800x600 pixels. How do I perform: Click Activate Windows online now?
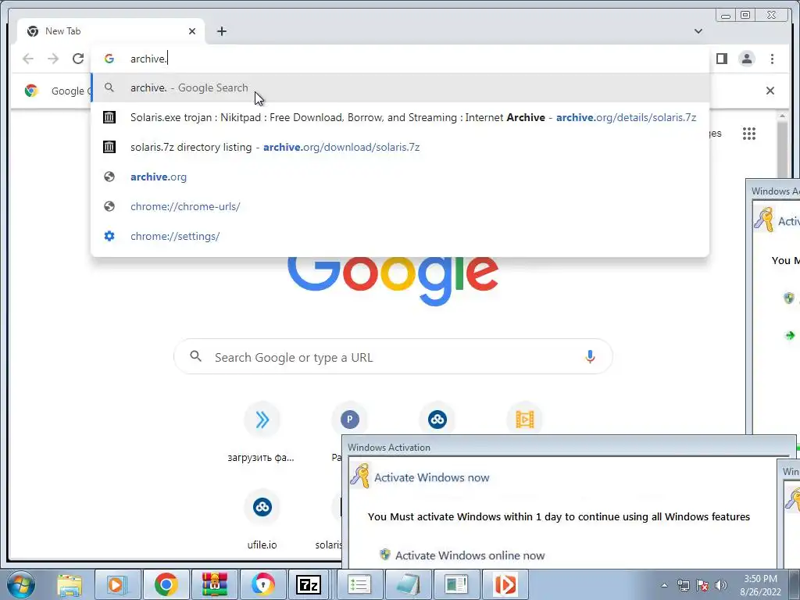tap(470, 555)
